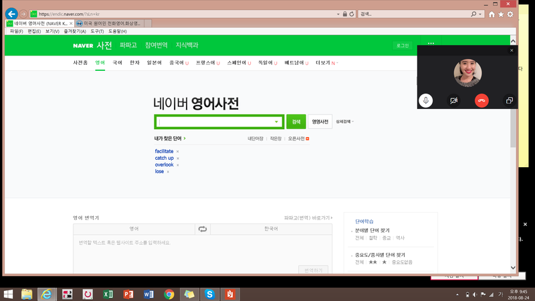
Task: Open favorites with the star icon
Action: [501, 14]
